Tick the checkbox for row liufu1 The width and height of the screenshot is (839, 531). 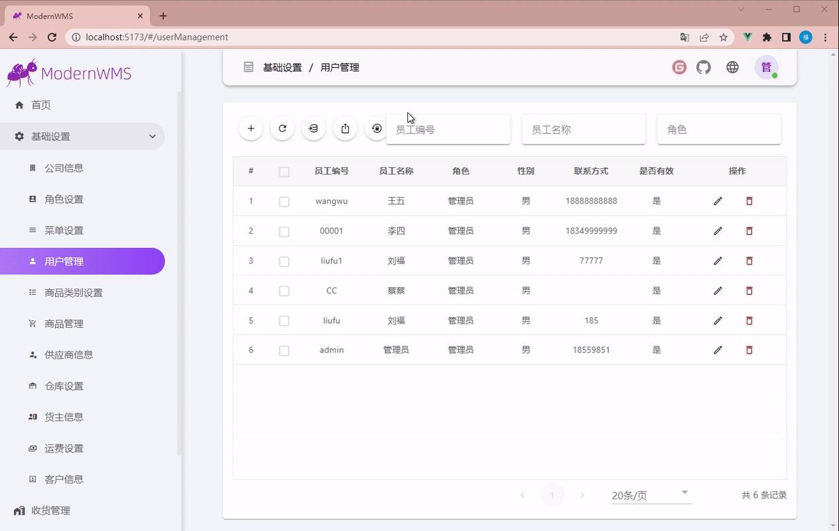pyautogui.click(x=284, y=260)
